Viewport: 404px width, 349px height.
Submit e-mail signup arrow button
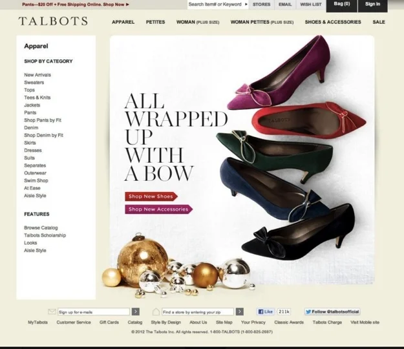pos(136,312)
